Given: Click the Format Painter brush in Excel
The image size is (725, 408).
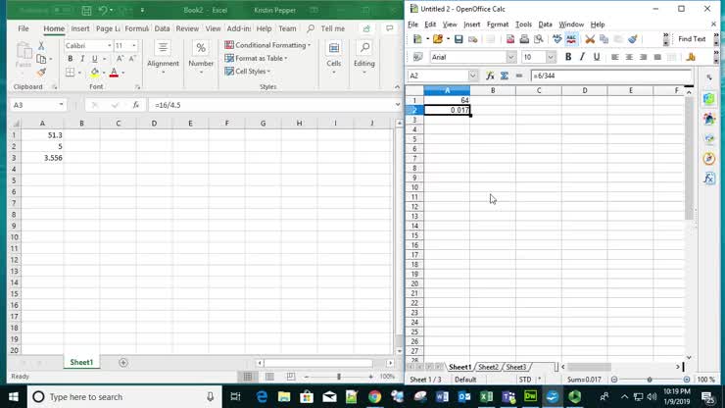Looking at the screenshot, I should pos(41,73).
